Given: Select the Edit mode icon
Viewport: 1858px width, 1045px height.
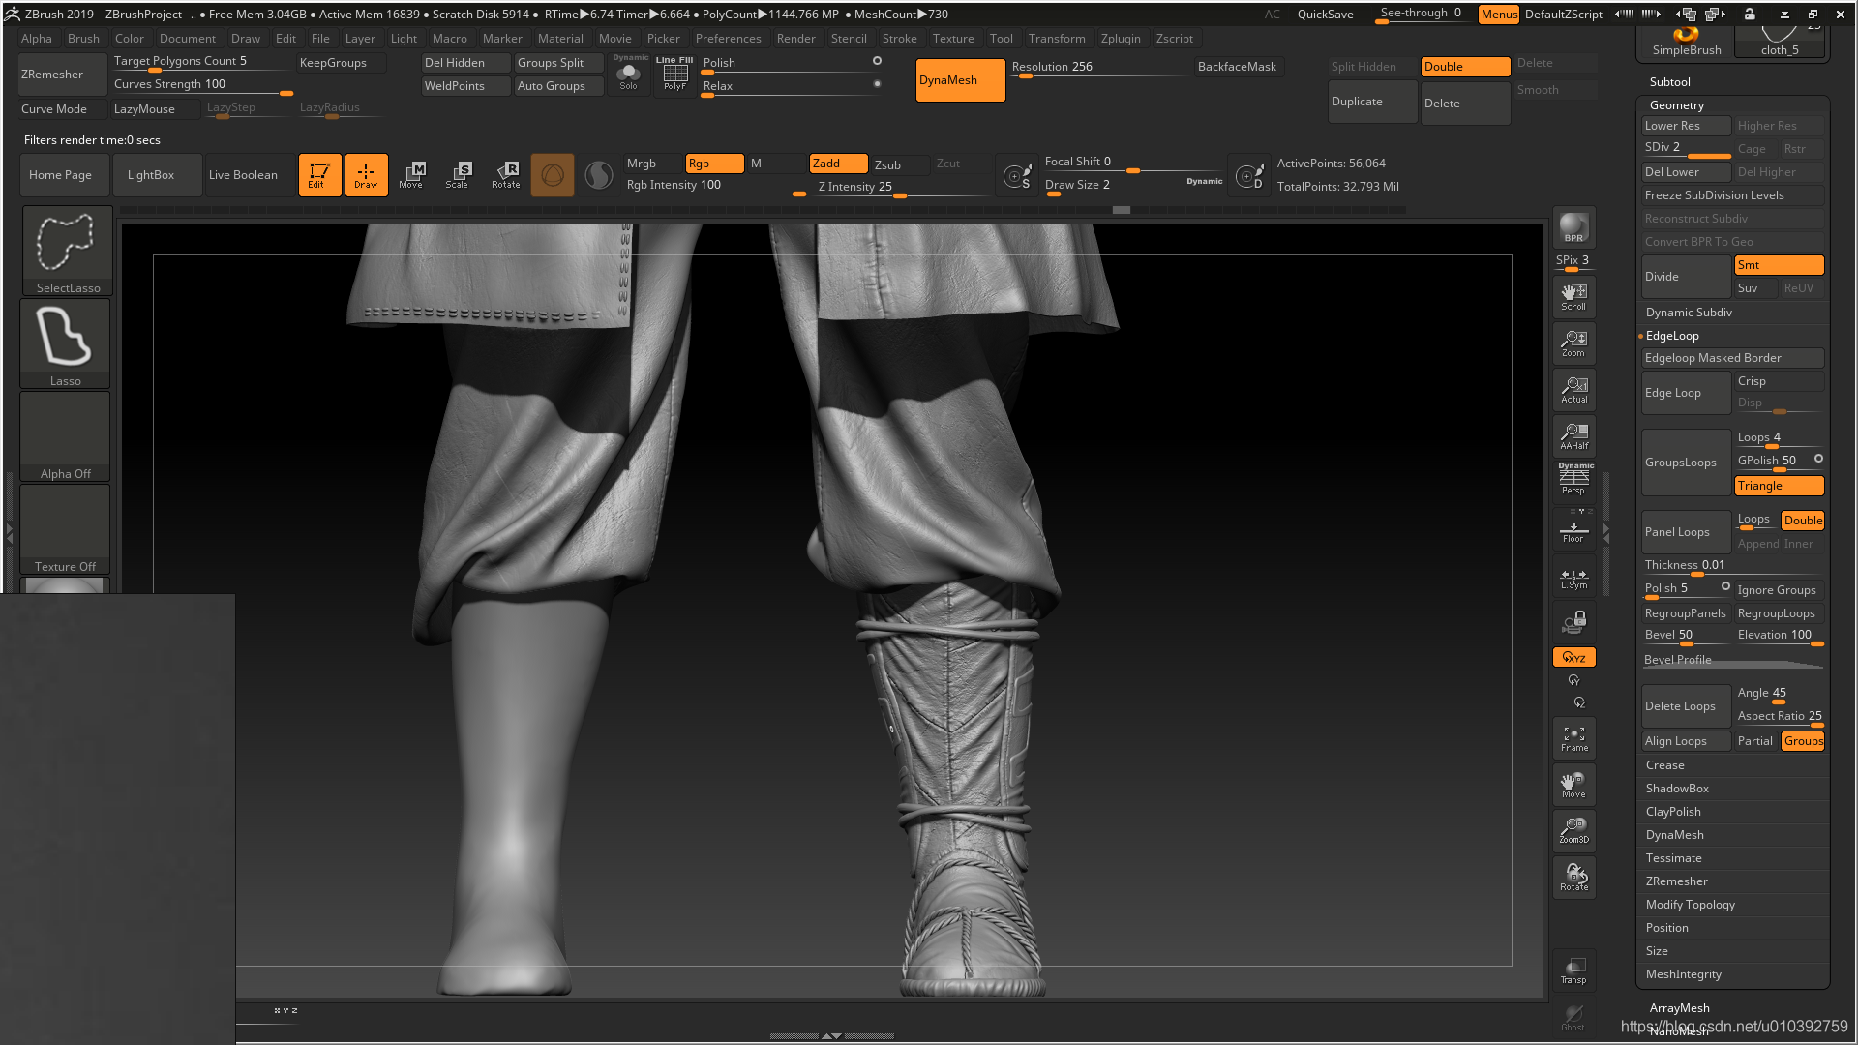Looking at the screenshot, I should click(x=319, y=175).
